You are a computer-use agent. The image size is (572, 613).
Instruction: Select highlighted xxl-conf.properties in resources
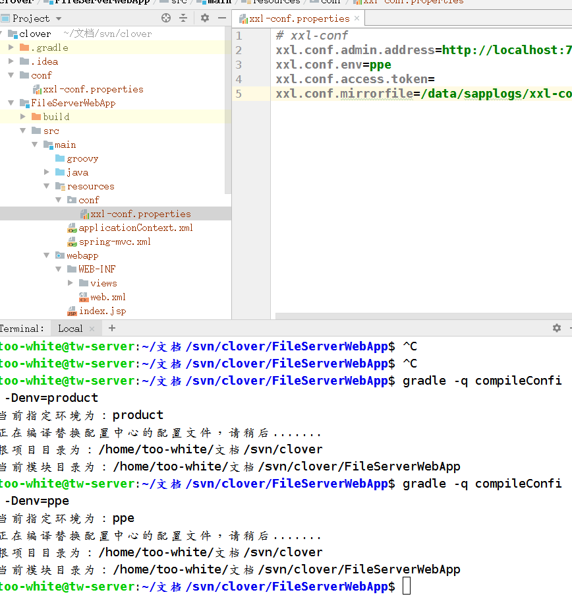pos(140,214)
